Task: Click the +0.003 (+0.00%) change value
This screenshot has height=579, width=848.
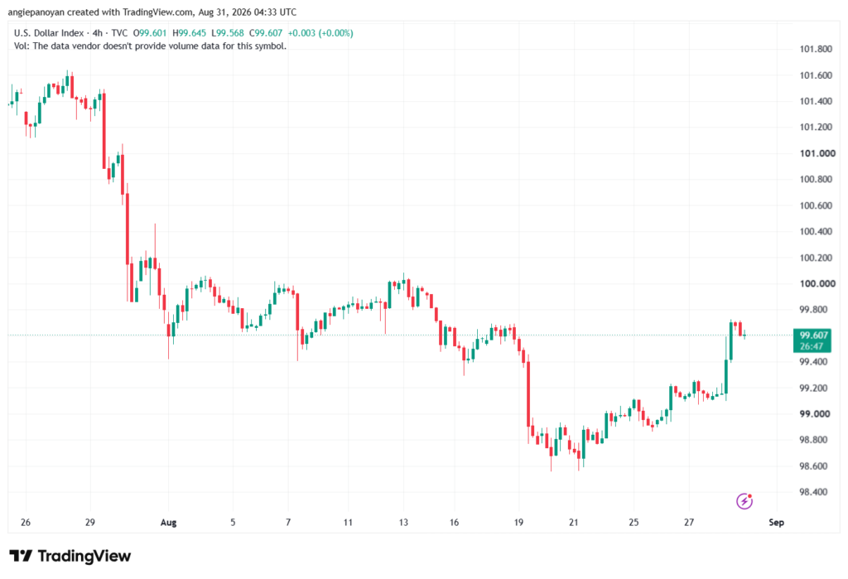Action: 320,33
